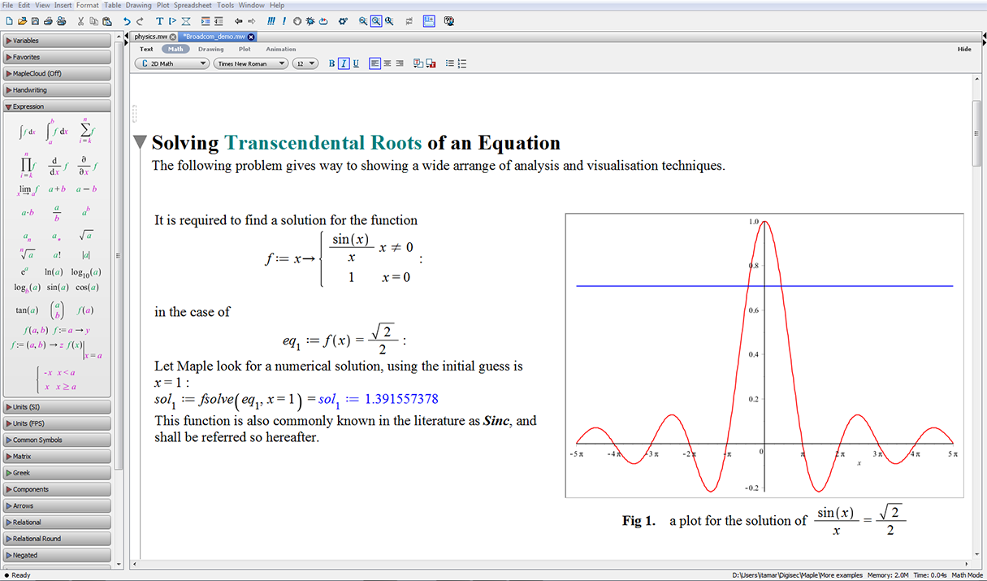The image size is (987, 581).
Task: Expand the Greek palette
Action: coord(56,473)
